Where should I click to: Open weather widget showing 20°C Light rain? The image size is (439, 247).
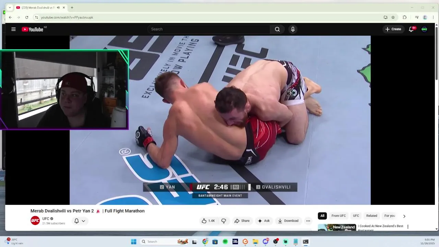pos(14,242)
